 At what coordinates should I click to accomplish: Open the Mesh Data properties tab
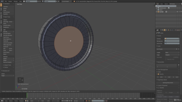[x=174, y=30]
